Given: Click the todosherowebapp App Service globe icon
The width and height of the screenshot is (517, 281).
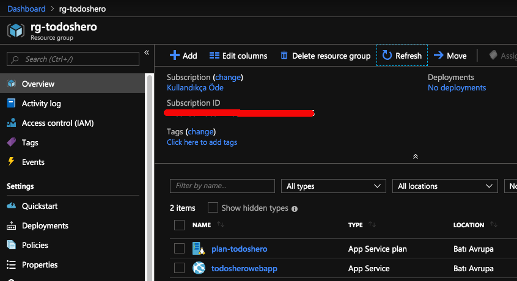Looking at the screenshot, I should (x=199, y=268).
